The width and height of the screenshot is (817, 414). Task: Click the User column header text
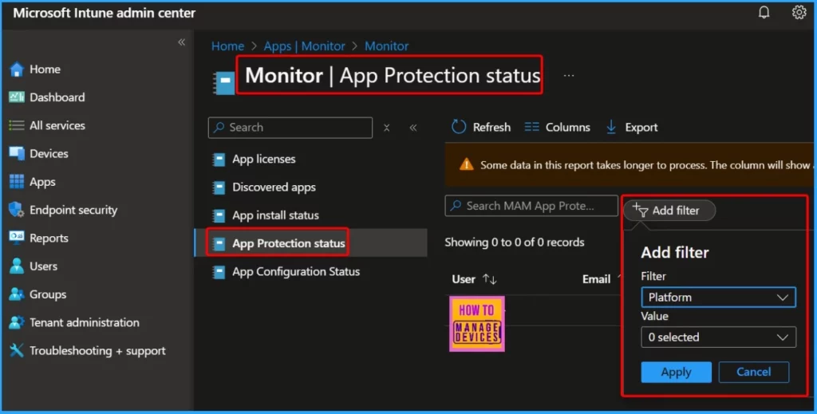coord(464,279)
